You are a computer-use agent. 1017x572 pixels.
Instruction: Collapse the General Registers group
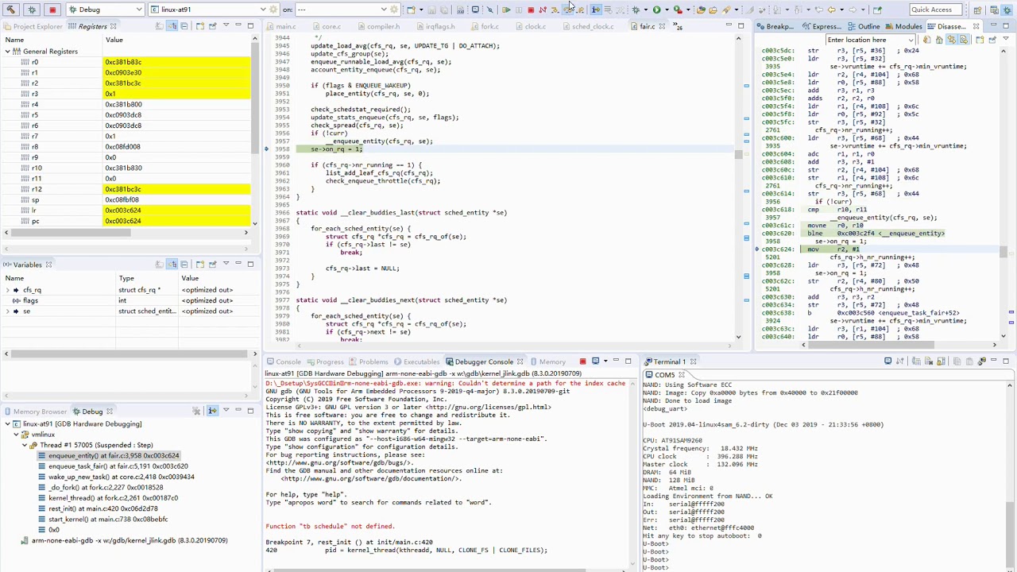pyautogui.click(x=8, y=52)
